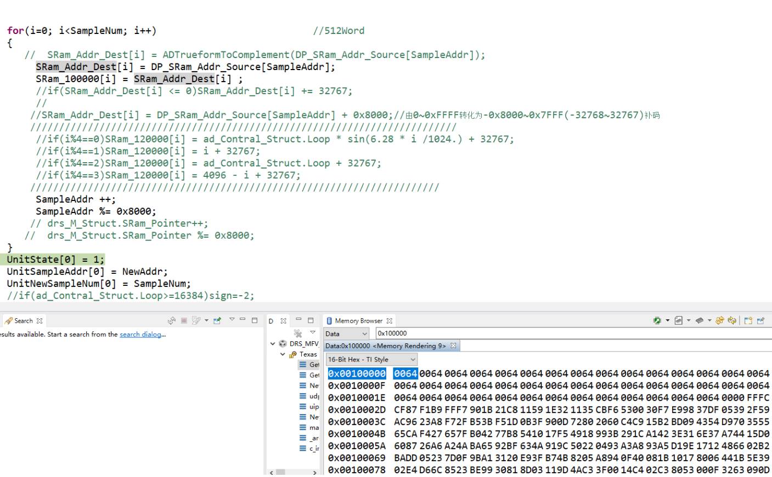Screen dimensions: 772x477
Task: Click the save memory icon in Memory Browser toolbar
Action: click(x=679, y=321)
